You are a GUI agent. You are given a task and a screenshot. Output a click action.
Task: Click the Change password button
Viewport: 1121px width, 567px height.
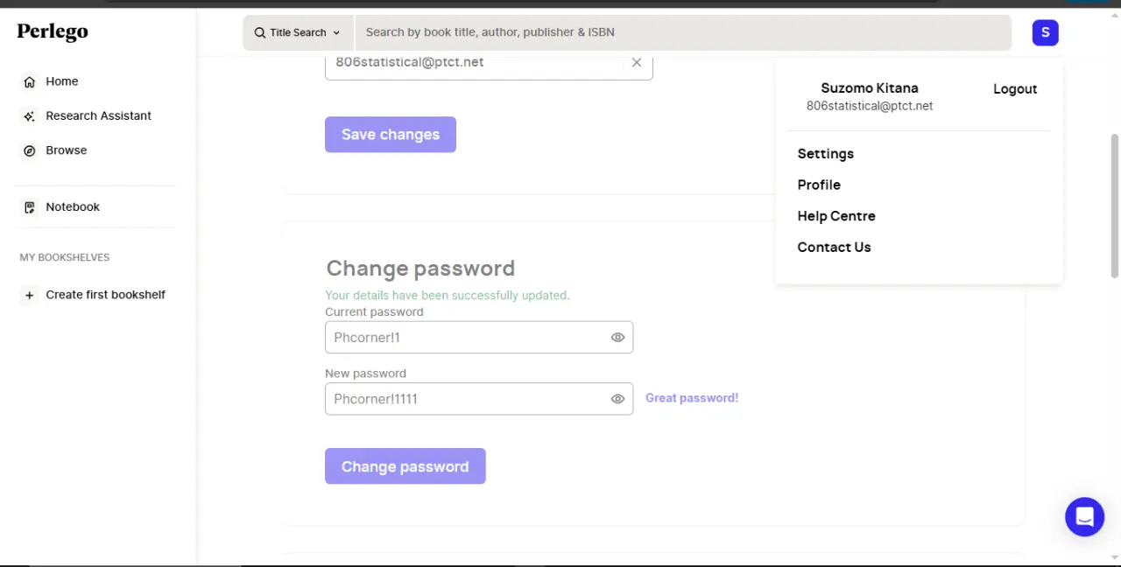405,466
